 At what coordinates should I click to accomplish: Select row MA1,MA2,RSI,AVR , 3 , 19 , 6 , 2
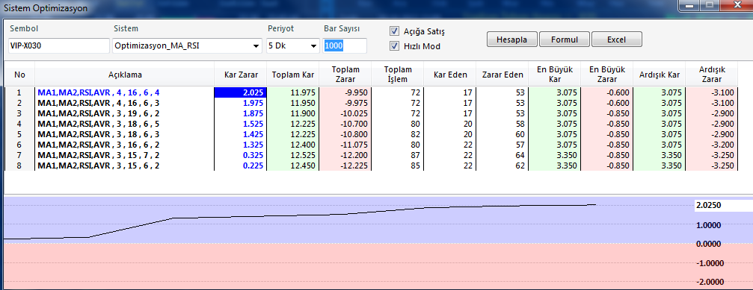point(371,113)
